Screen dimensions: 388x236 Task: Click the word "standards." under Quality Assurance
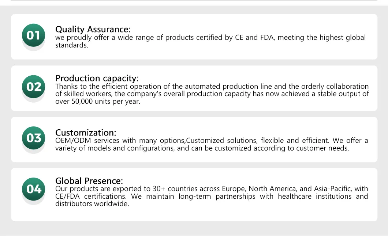pos(72,45)
